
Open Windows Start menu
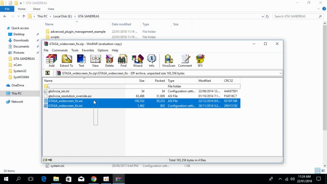pos(6,179)
